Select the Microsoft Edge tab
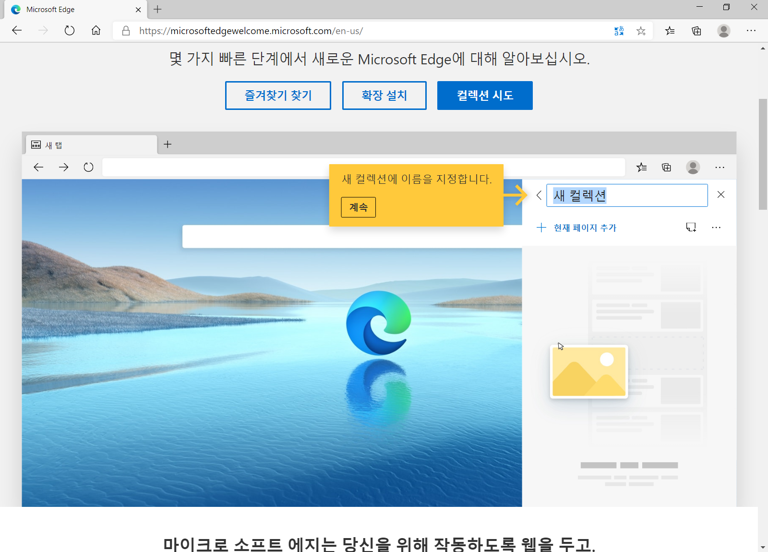Image resolution: width=768 pixels, height=552 pixels. click(74, 10)
